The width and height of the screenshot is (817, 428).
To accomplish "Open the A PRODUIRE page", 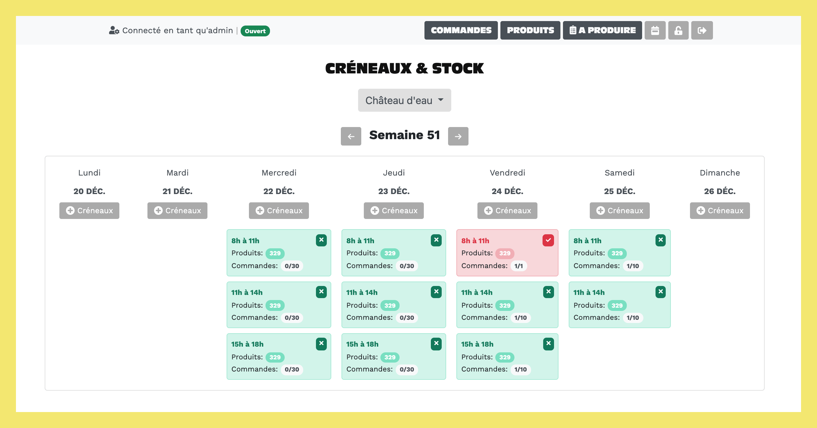I will click(x=602, y=30).
